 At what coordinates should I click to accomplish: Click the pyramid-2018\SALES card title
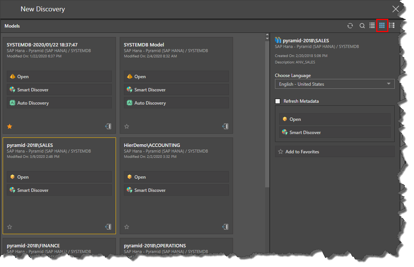(30, 145)
